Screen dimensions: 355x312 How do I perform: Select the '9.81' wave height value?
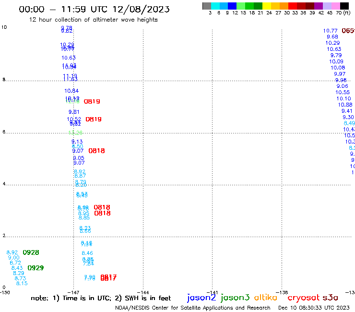pyautogui.click(x=74, y=112)
